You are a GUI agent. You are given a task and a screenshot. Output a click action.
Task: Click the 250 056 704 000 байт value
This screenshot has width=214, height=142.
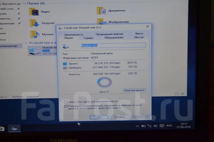click(x=107, y=74)
